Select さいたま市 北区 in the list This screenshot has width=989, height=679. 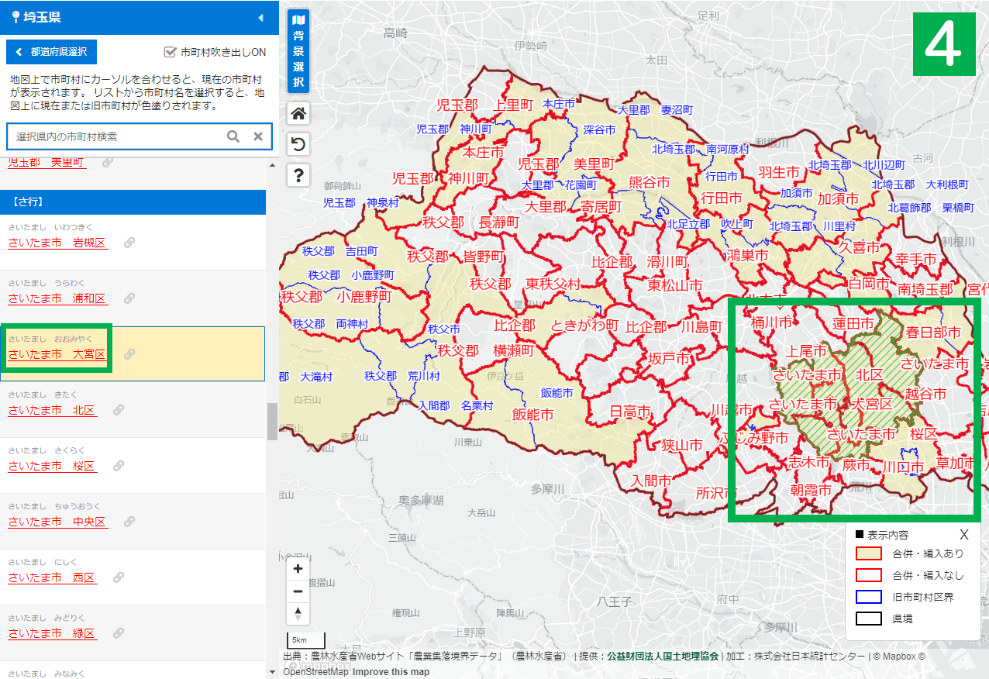pyautogui.click(x=52, y=410)
